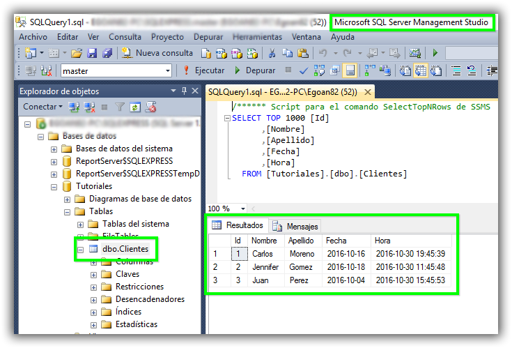Switch to the Resultados tab
This screenshot has width=512, height=348.
click(238, 225)
